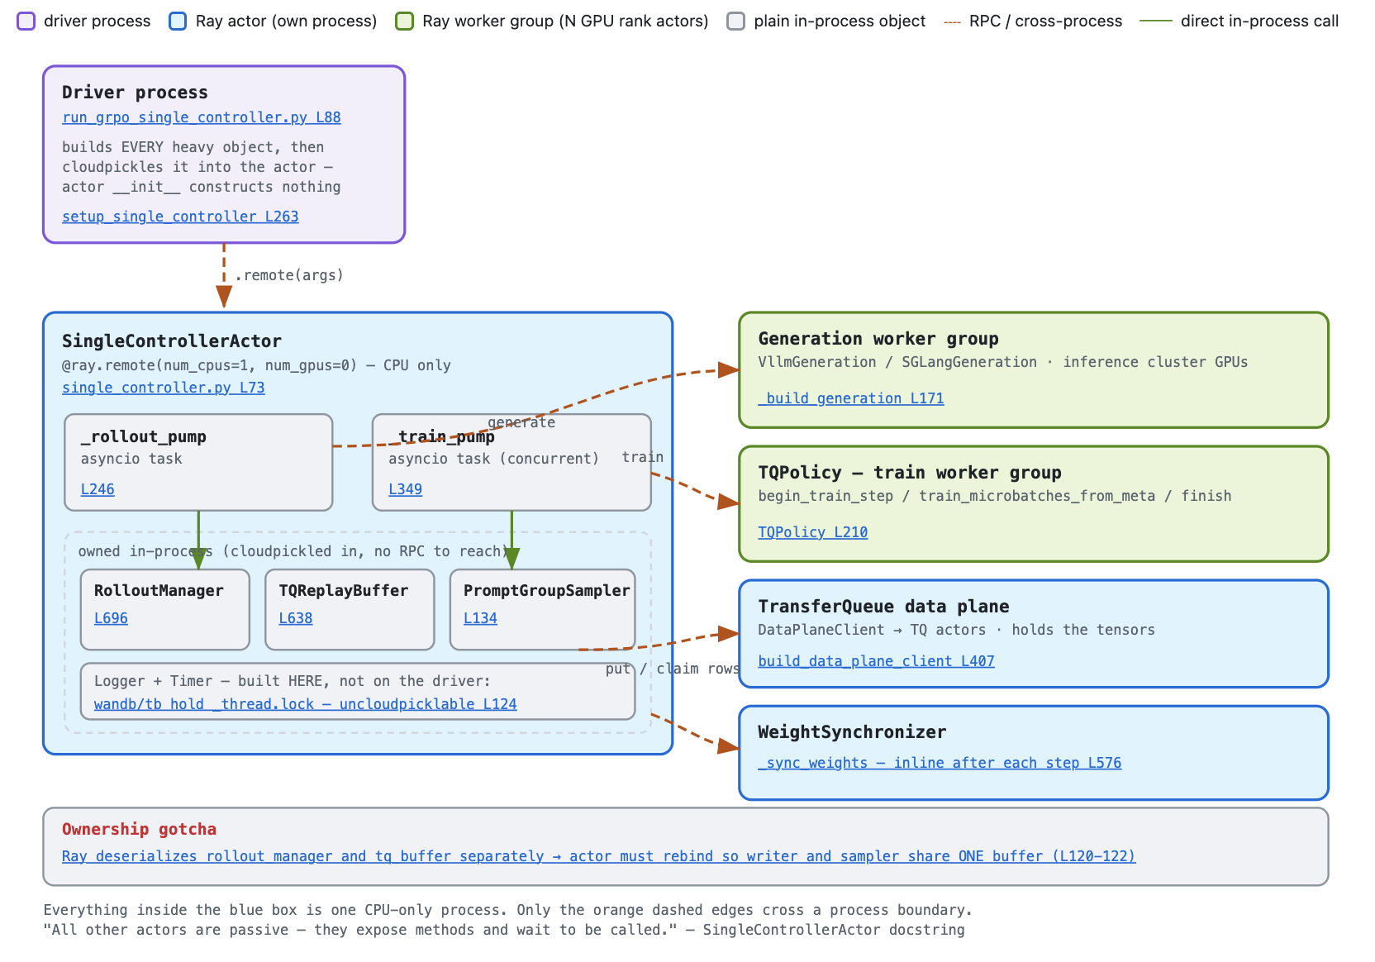Follow the _rollout_pump L246 link
This screenshot has height=962, width=1375.
(x=98, y=489)
